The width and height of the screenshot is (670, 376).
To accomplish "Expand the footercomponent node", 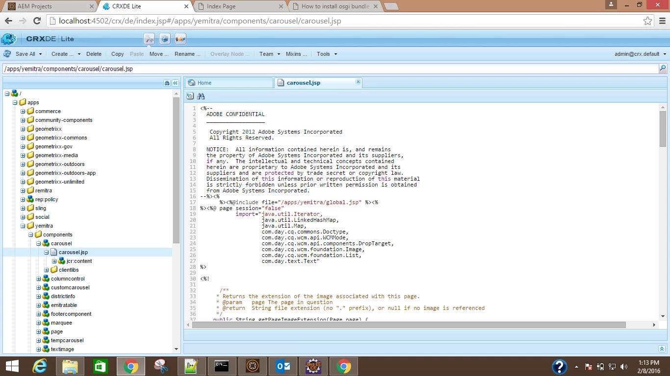I will [38, 314].
